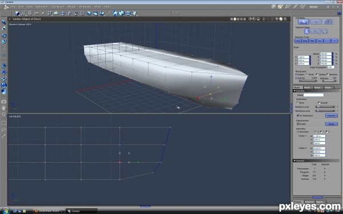Select the magnifier zoom tool
Screen dimensions: 343x214
(4, 114)
